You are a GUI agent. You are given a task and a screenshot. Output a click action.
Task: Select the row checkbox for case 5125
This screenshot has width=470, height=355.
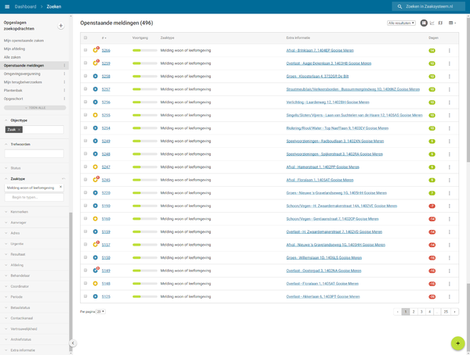click(86, 296)
